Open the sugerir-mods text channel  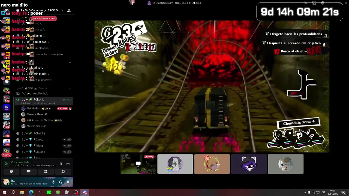click(44, 74)
